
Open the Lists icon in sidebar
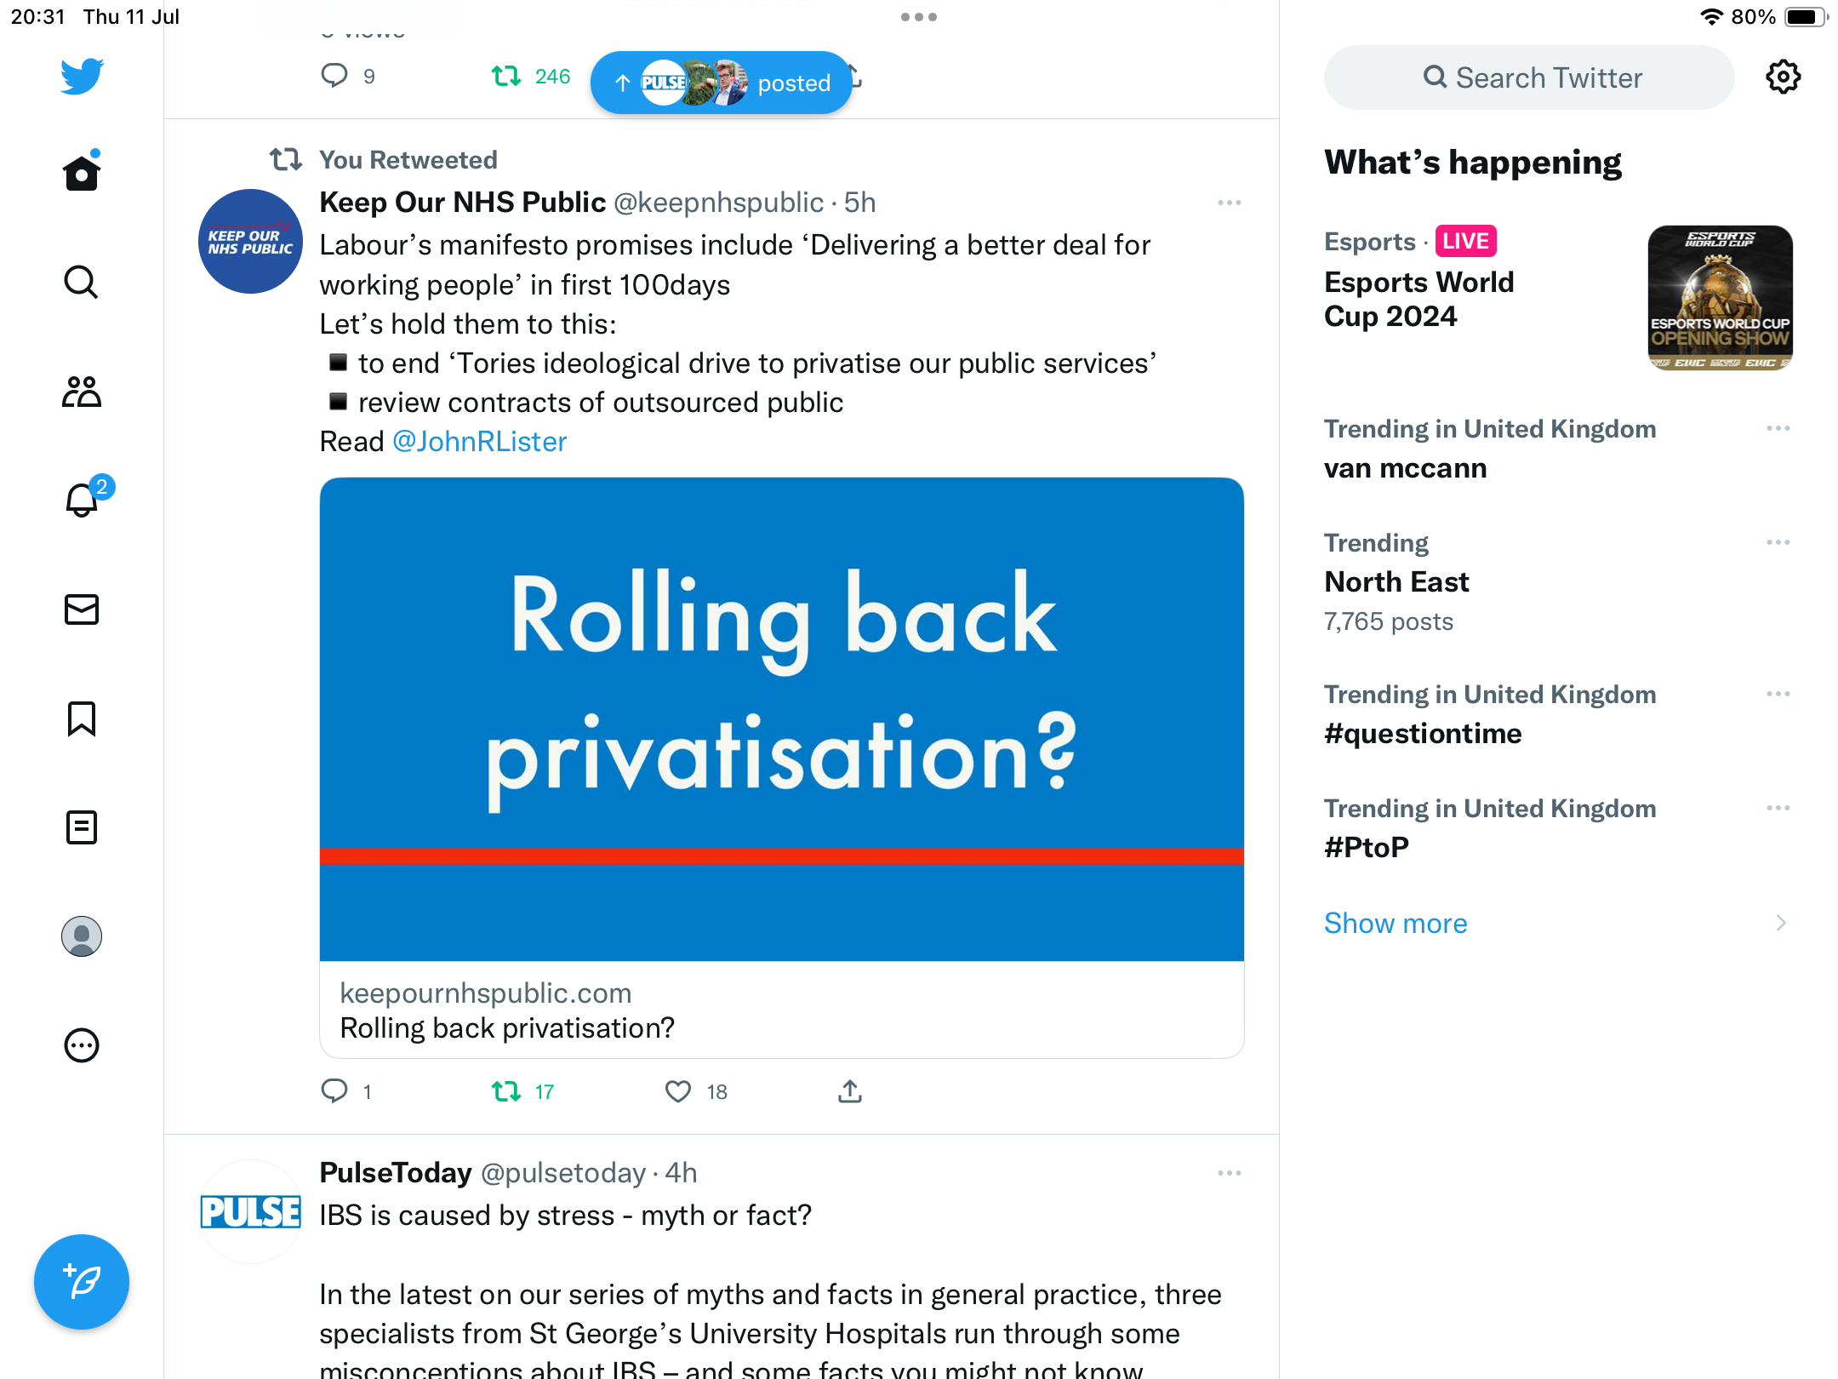tap(82, 827)
